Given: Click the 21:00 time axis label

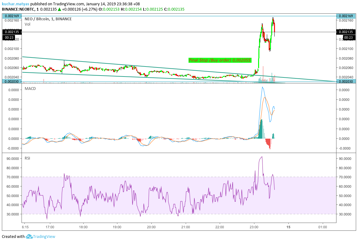Looking at the screenshot, I should pos(186,227).
